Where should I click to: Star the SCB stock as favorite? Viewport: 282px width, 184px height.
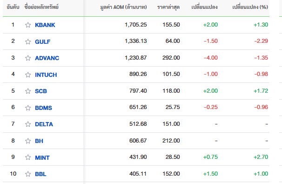tap(28, 91)
